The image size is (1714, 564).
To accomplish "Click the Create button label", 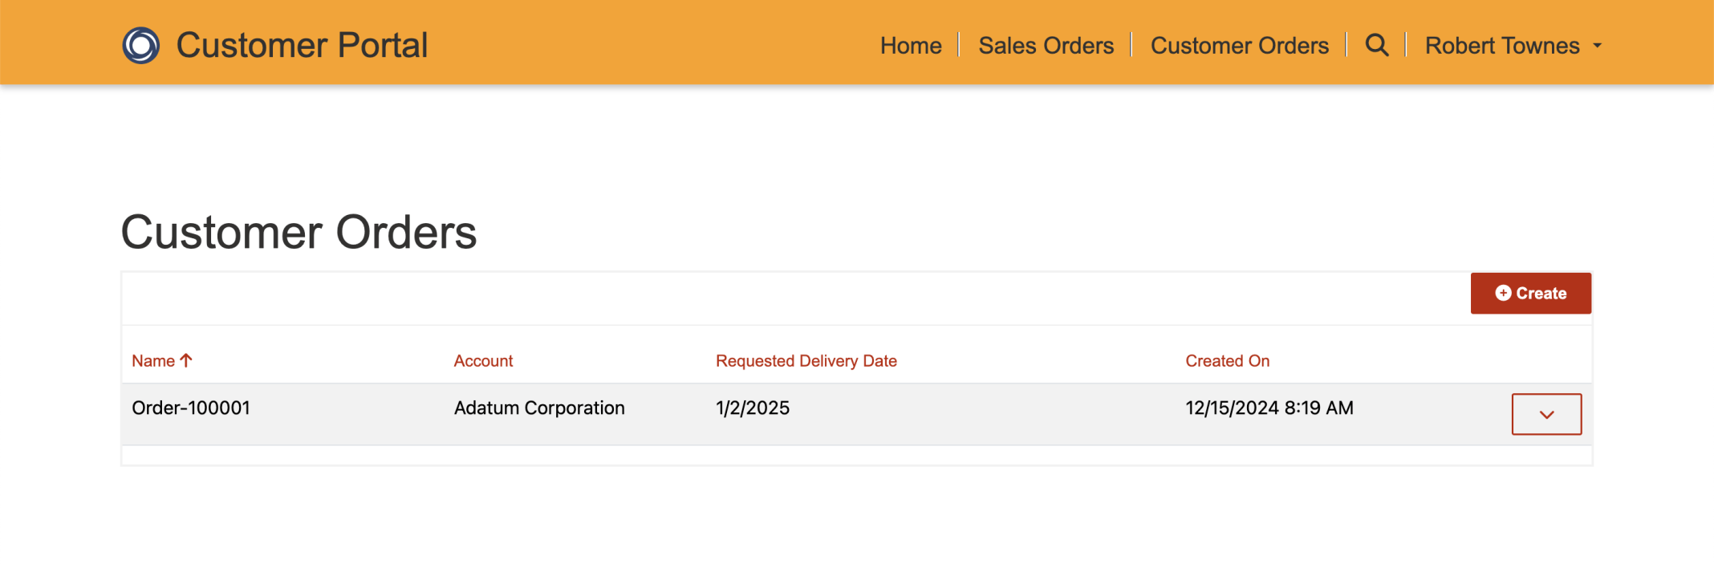I will coord(1541,294).
